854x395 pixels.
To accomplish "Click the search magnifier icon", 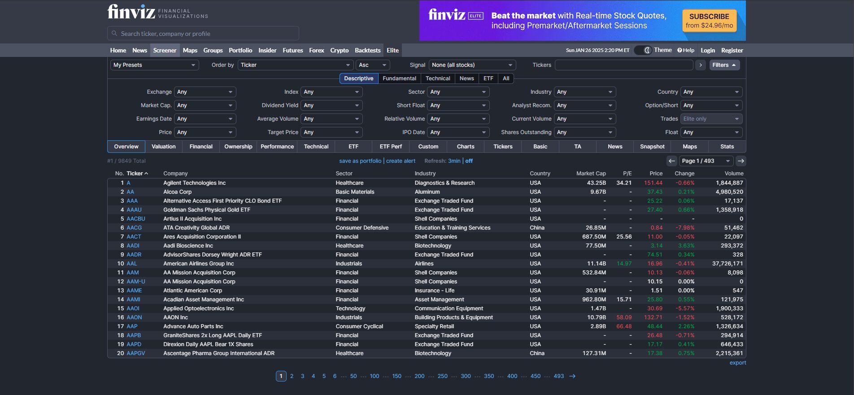I will (x=114, y=33).
